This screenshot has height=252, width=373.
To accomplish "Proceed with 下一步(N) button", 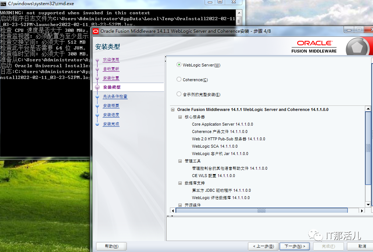I will click(295, 246).
